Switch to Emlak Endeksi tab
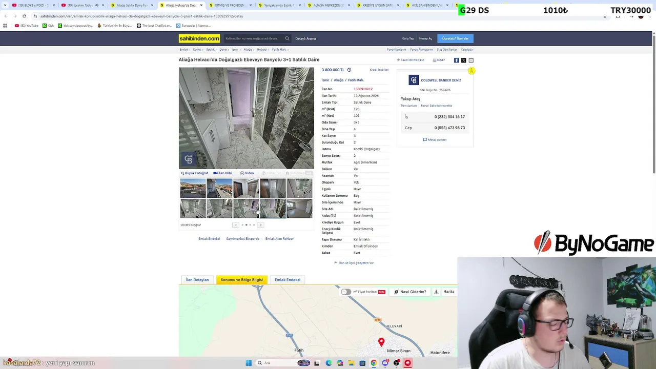The image size is (656, 369). (288, 280)
